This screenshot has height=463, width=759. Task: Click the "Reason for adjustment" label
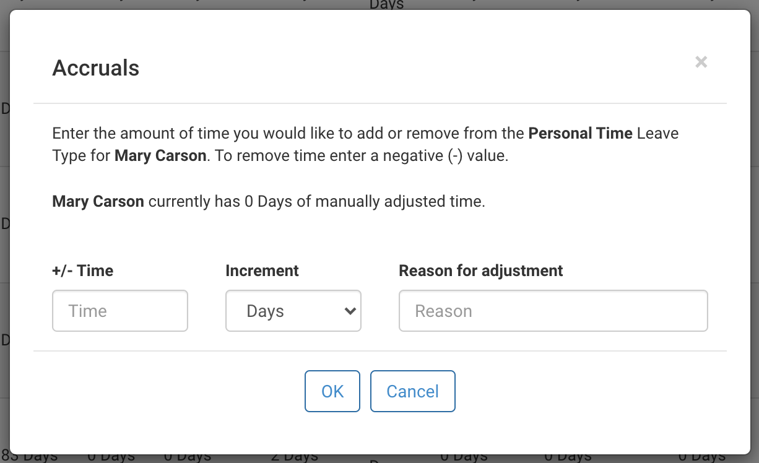pos(480,270)
